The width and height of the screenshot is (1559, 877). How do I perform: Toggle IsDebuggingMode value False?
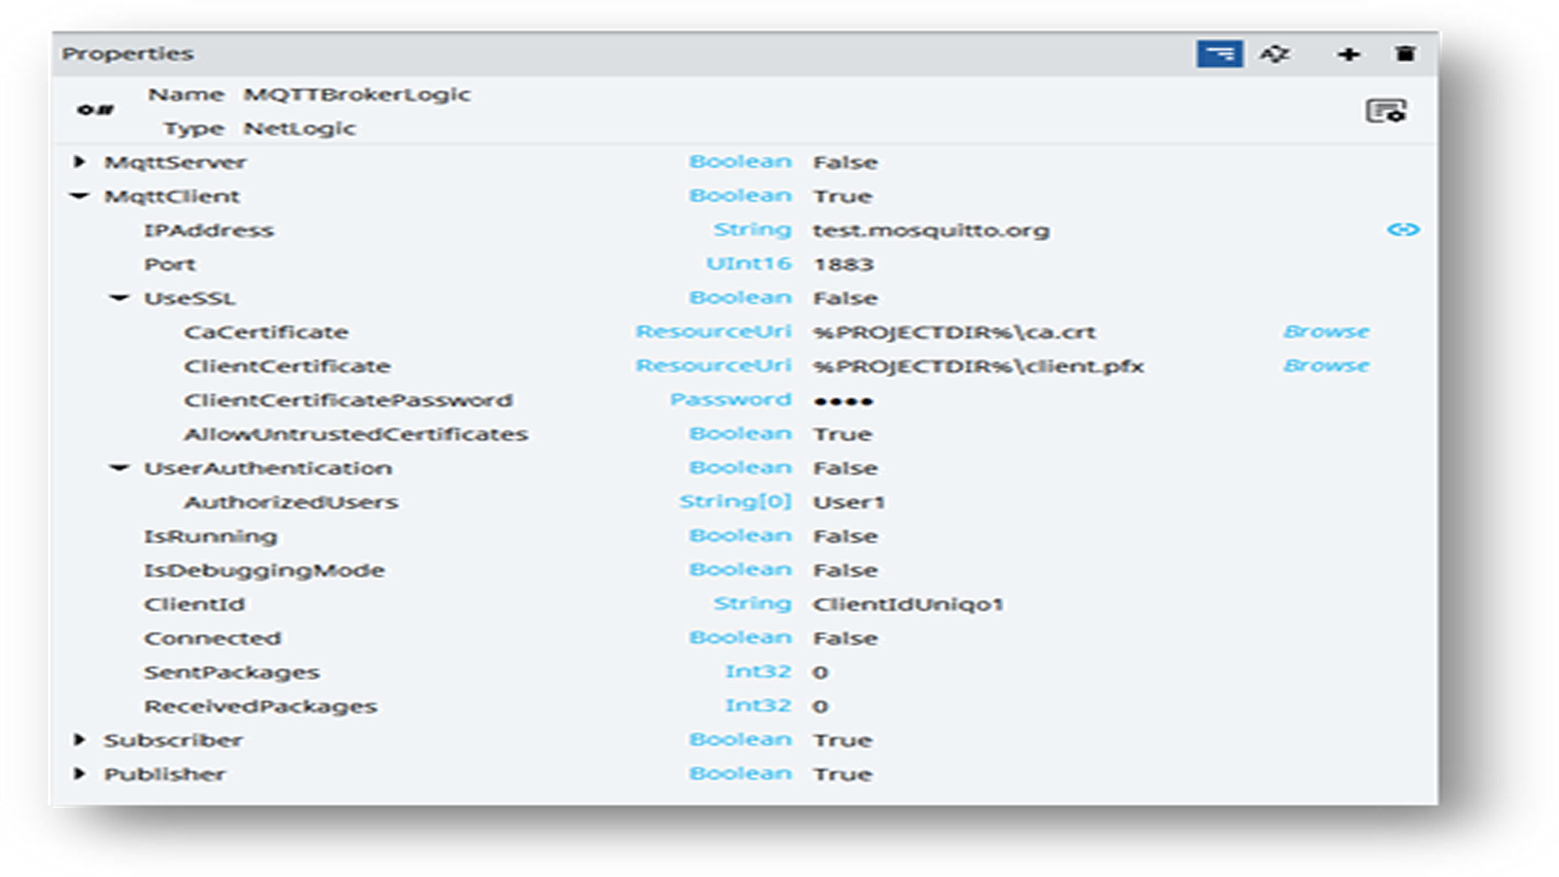point(845,570)
